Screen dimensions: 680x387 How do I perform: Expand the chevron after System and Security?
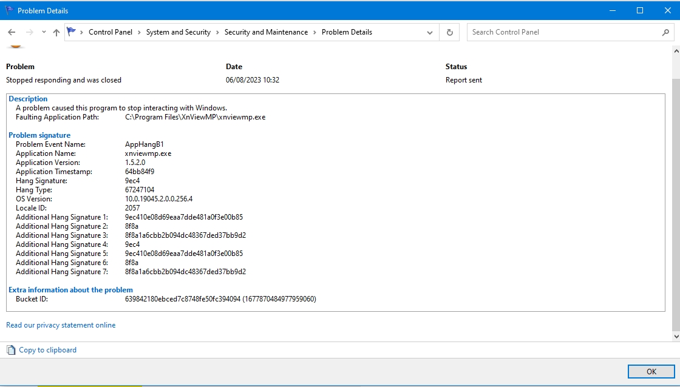pyautogui.click(x=217, y=32)
